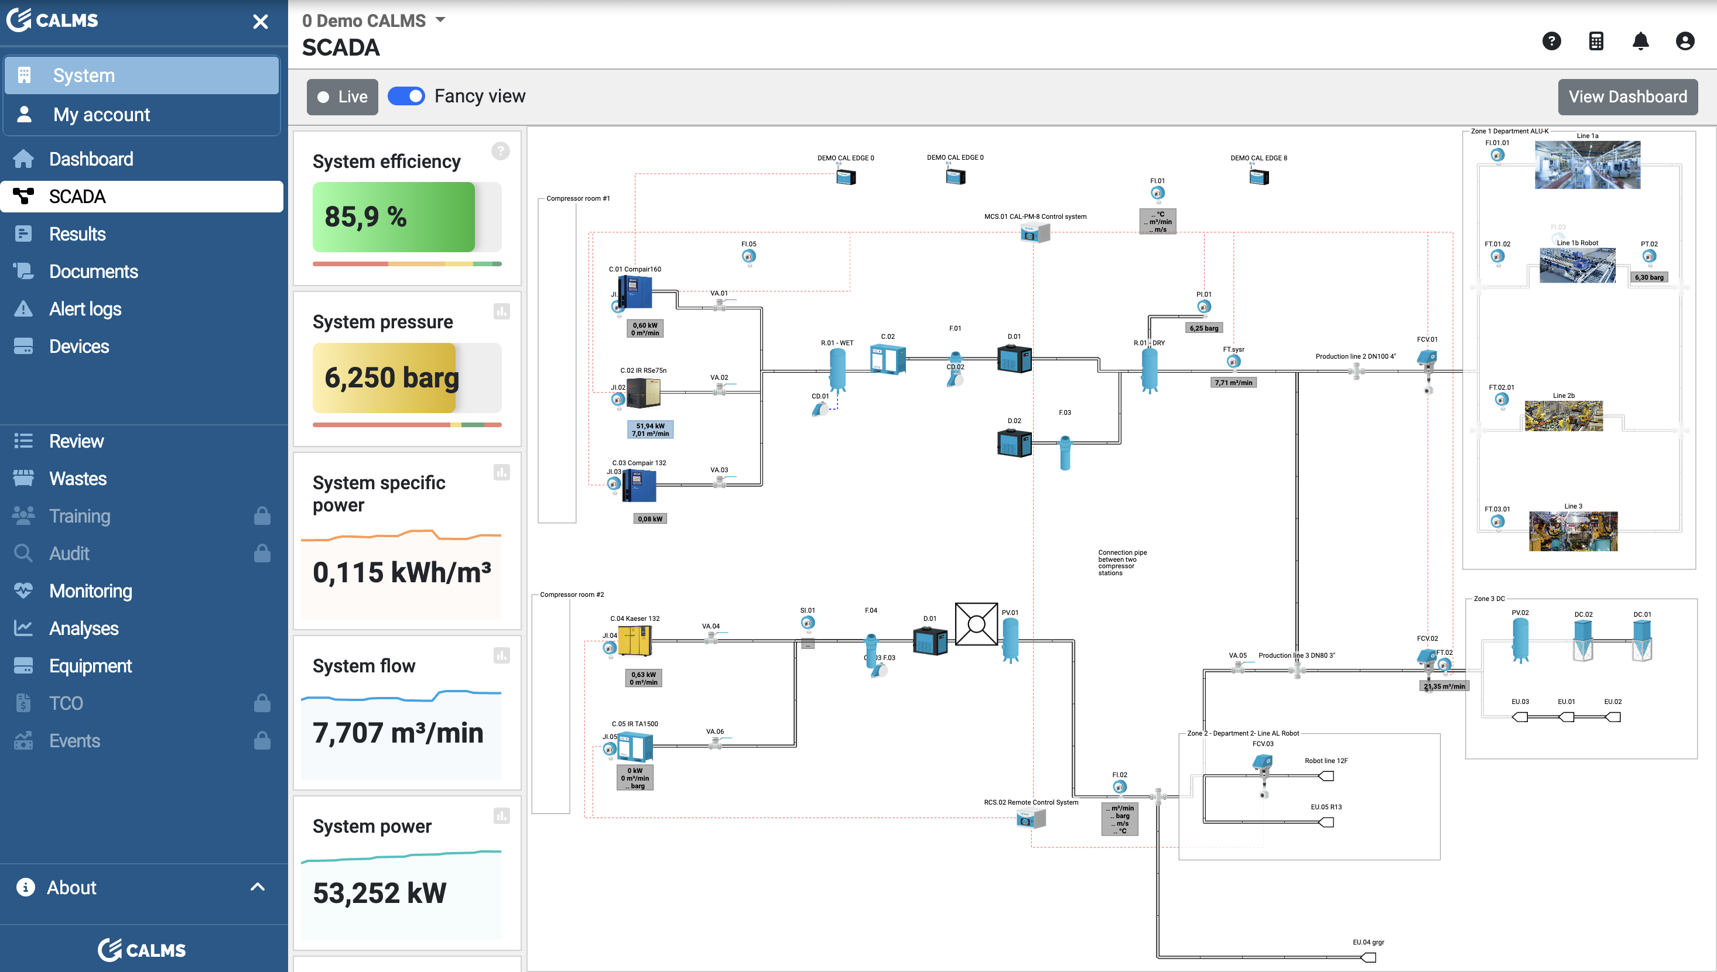Open the Dashboard menu item

point(142,159)
